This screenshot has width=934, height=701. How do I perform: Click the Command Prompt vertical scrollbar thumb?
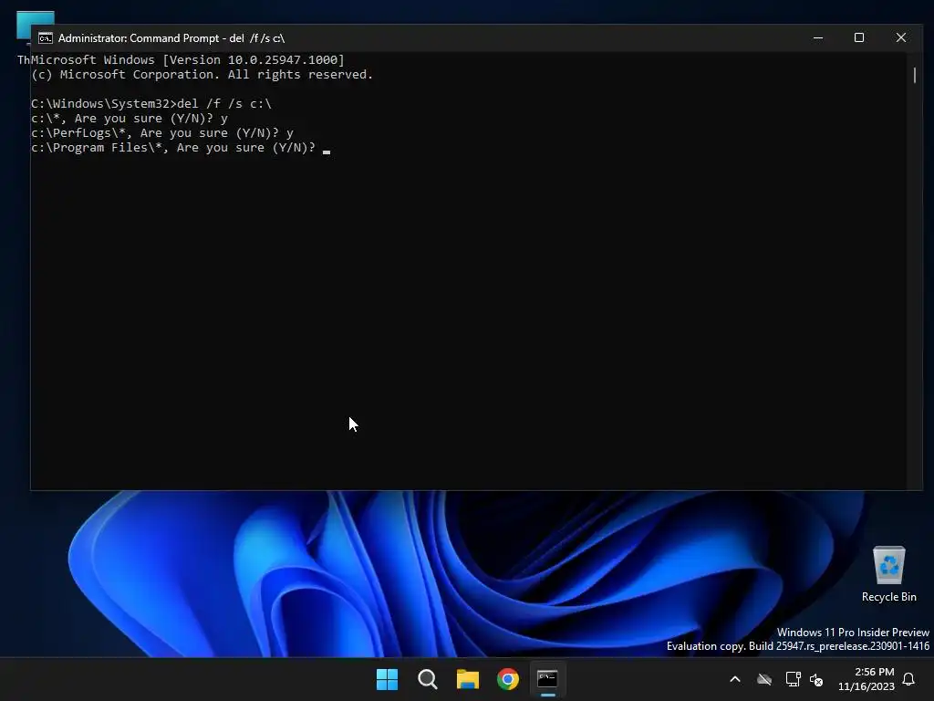pyautogui.click(x=915, y=75)
